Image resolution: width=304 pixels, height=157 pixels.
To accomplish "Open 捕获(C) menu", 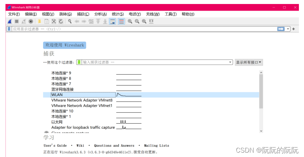I will pos(83,14).
